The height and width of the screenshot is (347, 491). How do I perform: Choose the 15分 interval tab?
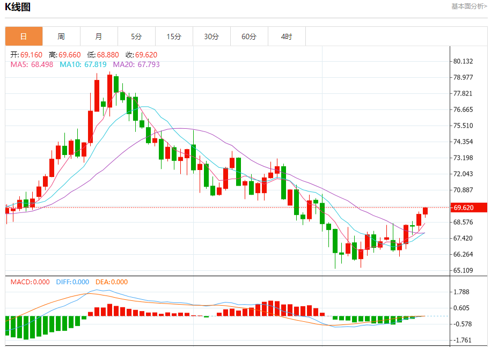coord(174,36)
